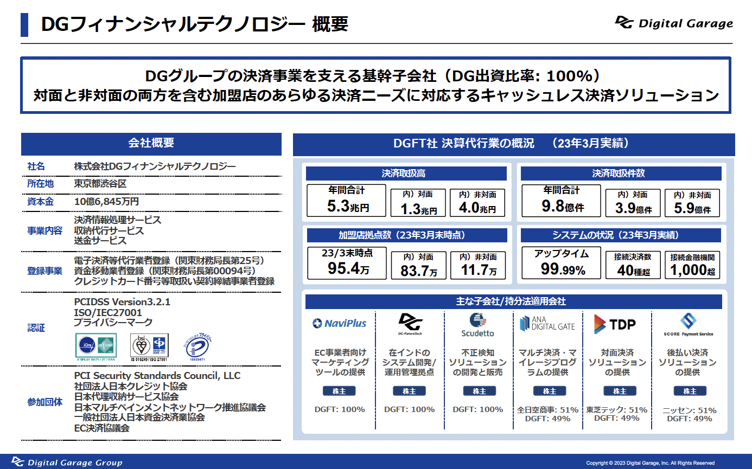
Task: Click the 40種超 payment methods box
Action: (x=633, y=266)
